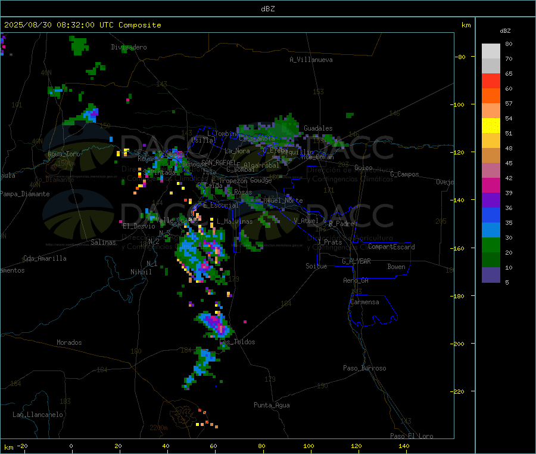Click the Soitue location label
Screen dimensions: 536x454
(316, 266)
